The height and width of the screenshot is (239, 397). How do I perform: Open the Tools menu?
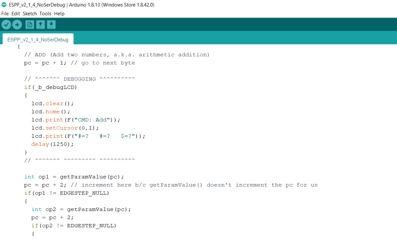45,14
